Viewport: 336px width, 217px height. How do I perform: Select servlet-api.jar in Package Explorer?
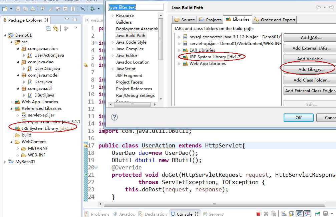click(41, 115)
